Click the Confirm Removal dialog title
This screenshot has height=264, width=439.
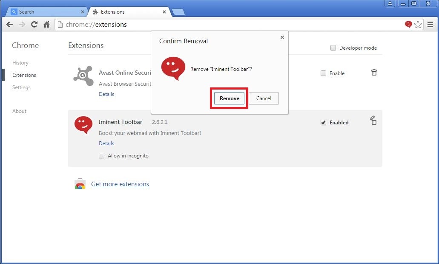(184, 41)
